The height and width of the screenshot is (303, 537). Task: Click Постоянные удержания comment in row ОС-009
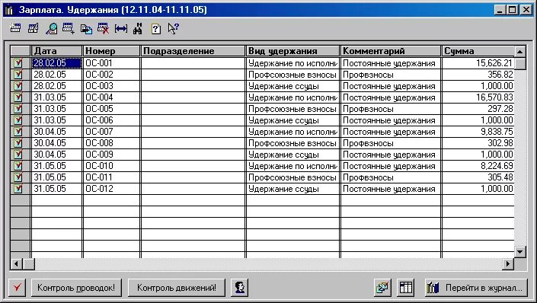pyautogui.click(x=391, y=154)
